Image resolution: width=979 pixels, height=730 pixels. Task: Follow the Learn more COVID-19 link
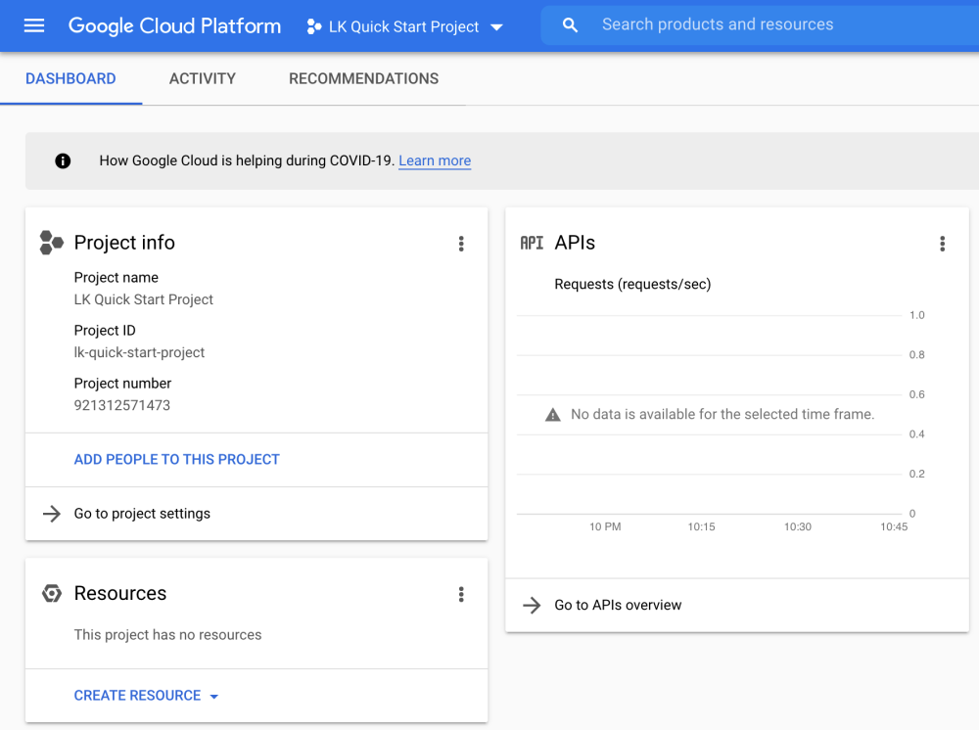(x=435, y=160)
